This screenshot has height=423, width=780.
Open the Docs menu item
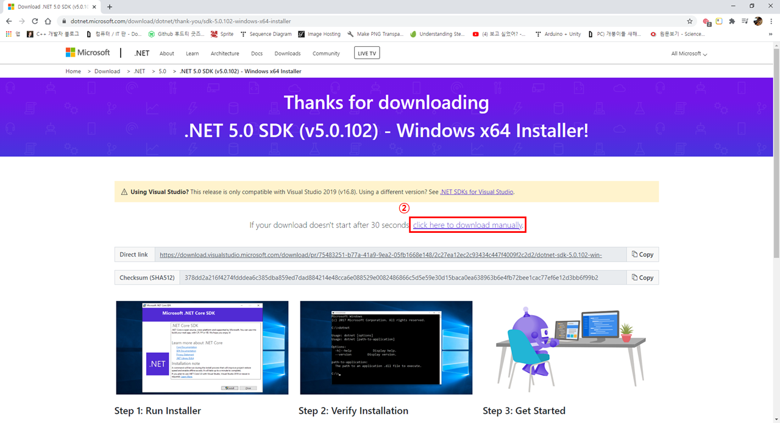257,54
